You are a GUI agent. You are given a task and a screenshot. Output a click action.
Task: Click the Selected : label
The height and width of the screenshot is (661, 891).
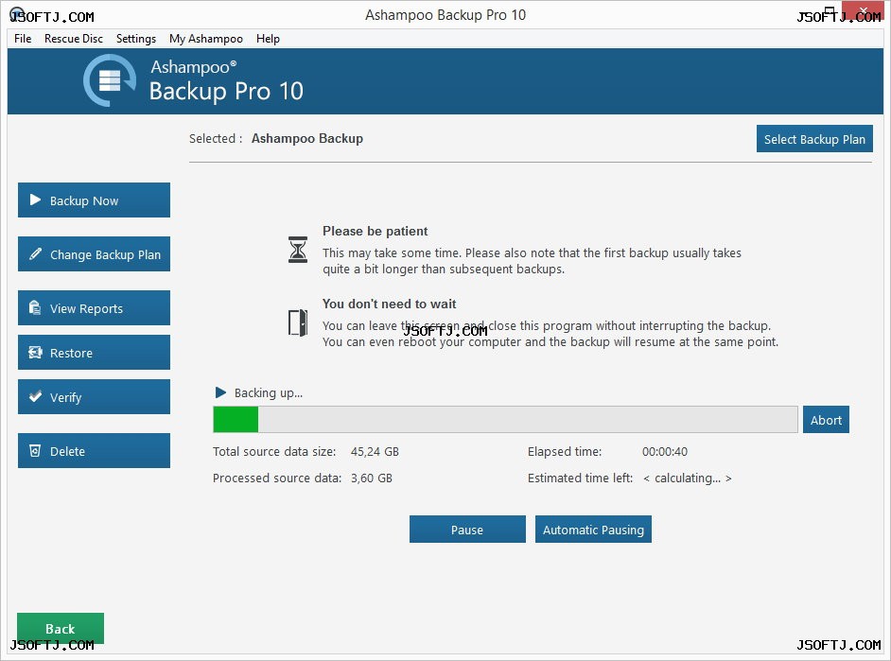[x=216, y=139]
